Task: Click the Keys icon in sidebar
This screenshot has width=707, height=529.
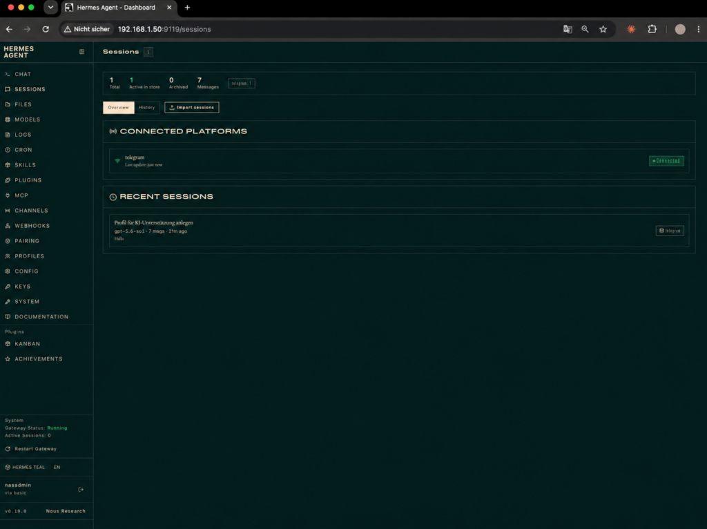Action: point(8,287)
